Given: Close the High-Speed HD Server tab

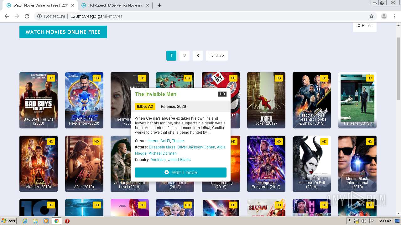Looking at the screenshot, I should (x=148, y=5).
